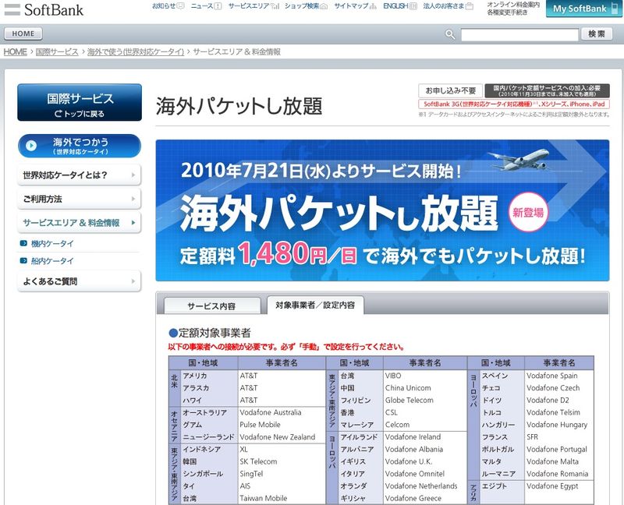The width and height of the screenshot is (624, 505).
Task: Click 海外で使う breadcrumb link
Action: coord(136,51)
